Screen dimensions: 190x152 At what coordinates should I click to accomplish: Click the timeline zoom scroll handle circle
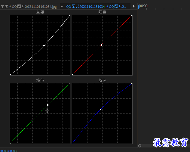tap(140, 146)
